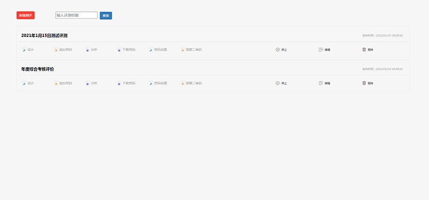Open 密码设置 in first evaluation row
The height and width of the screenshot is (200, 429).
click(158, 50)
